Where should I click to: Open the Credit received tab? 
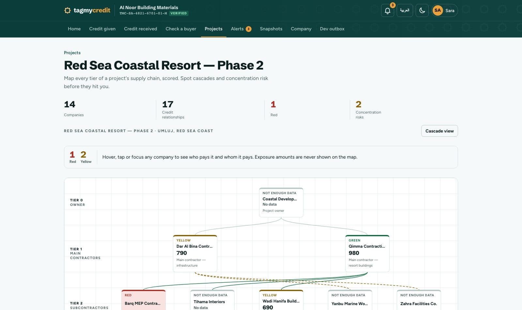click(x=141, y=29)
